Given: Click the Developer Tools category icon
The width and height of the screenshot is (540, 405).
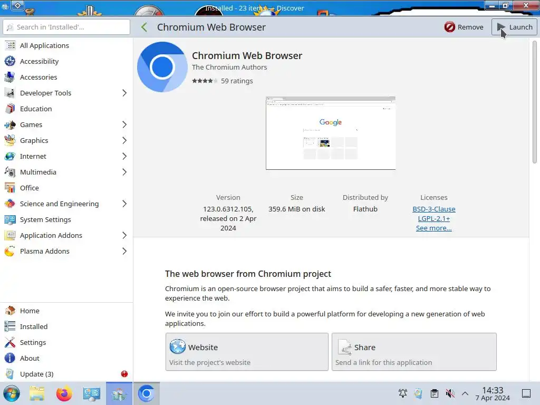Looking at the screenshot, I should [x=10, y=93].
